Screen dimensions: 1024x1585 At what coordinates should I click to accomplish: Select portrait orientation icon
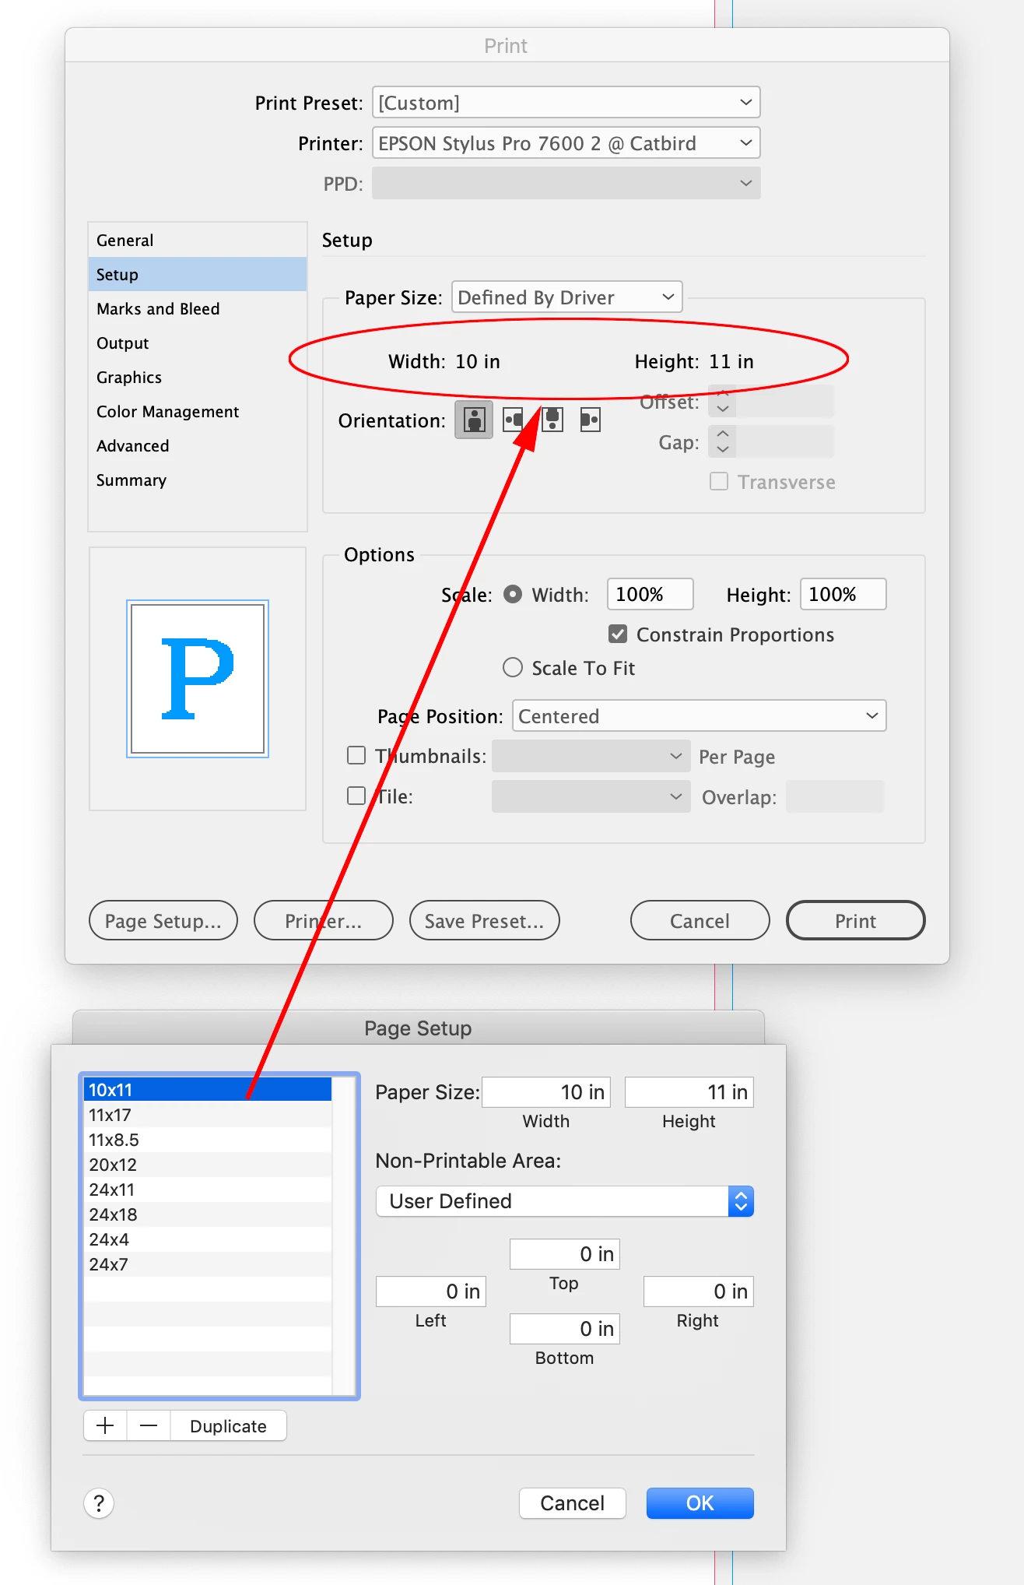474,420
